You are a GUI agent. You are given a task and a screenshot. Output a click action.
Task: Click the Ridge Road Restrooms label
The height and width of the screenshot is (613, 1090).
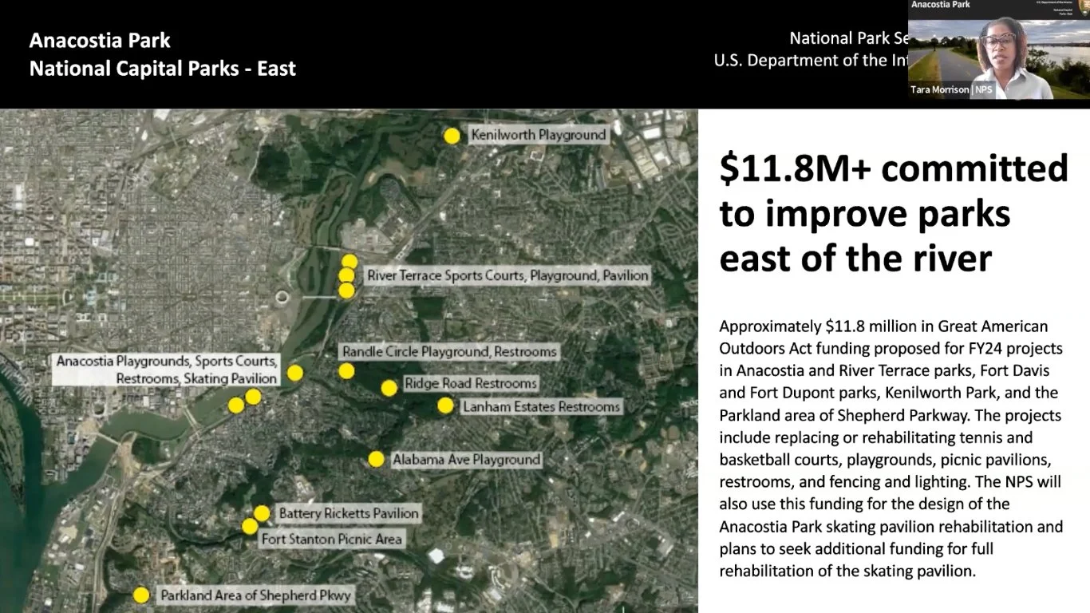click(x=471, y=383)
